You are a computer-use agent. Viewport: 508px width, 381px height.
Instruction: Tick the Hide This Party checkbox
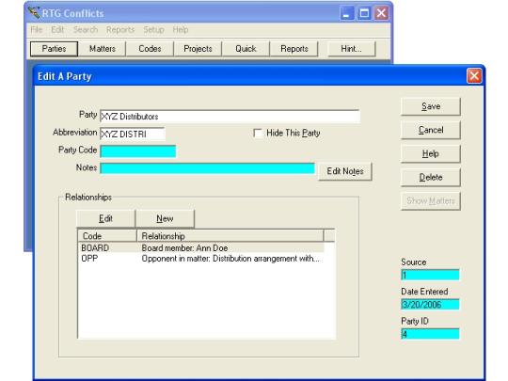(258, 134)
